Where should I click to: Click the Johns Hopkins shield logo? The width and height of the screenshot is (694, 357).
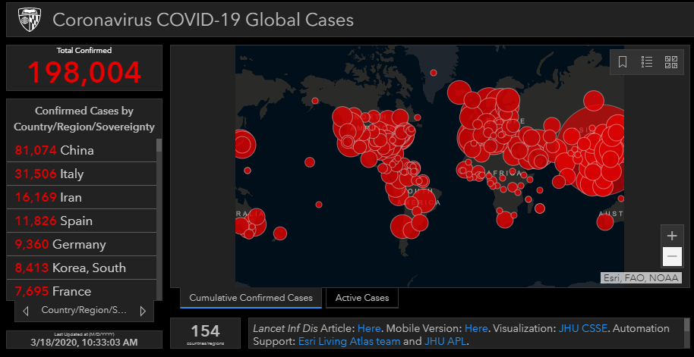(30, 20)
